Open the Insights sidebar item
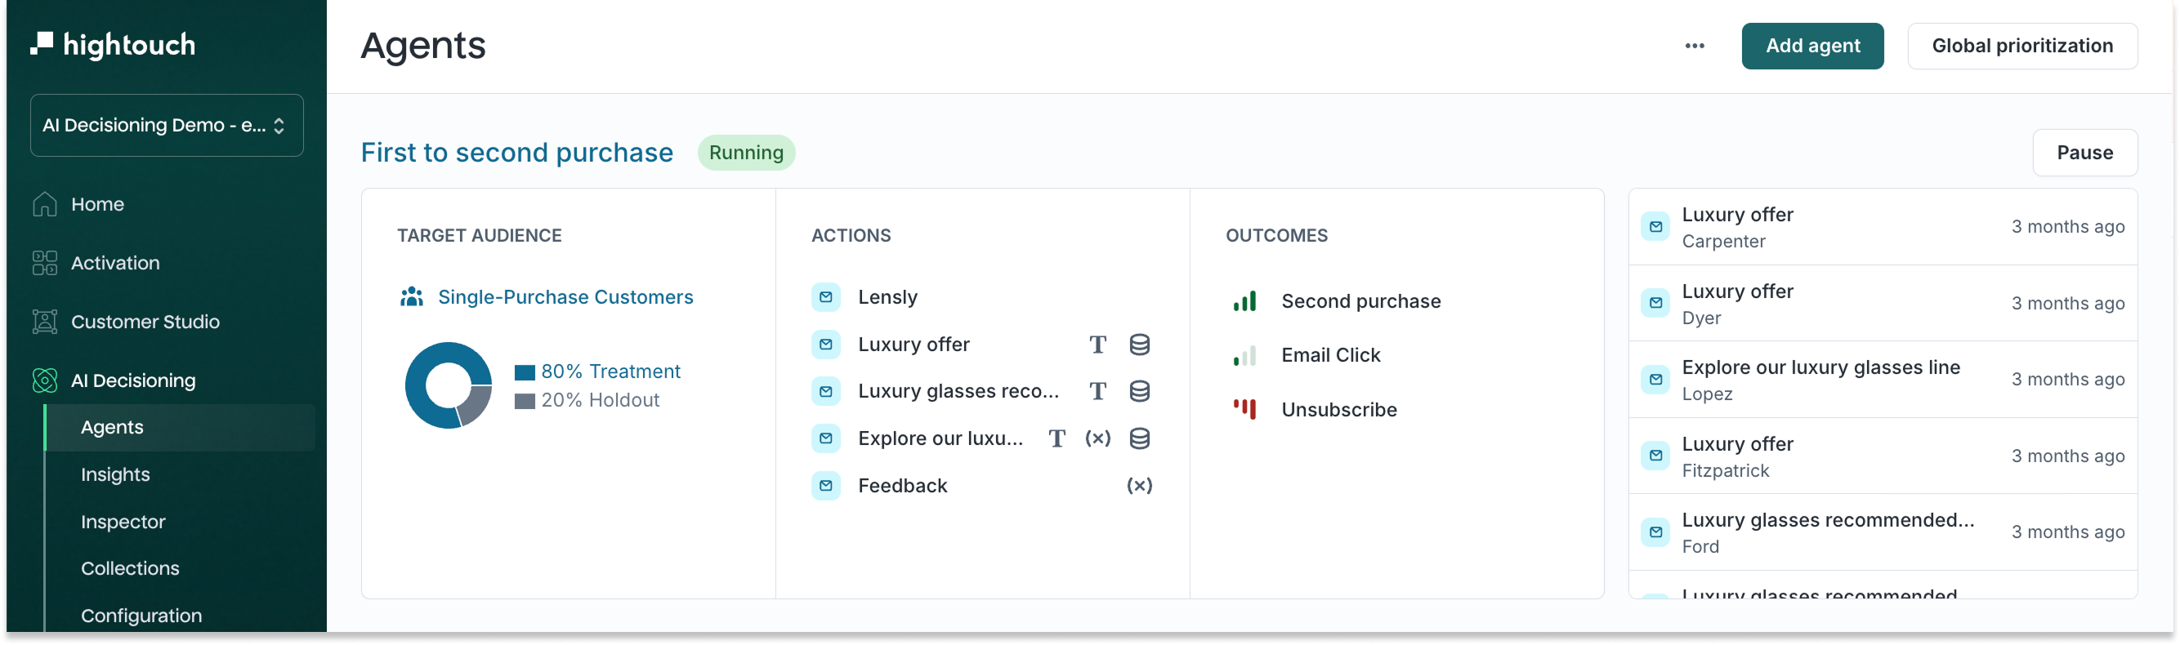This screenshot has width=2180, height=645. pyautogui.click(x=115, y=475)
